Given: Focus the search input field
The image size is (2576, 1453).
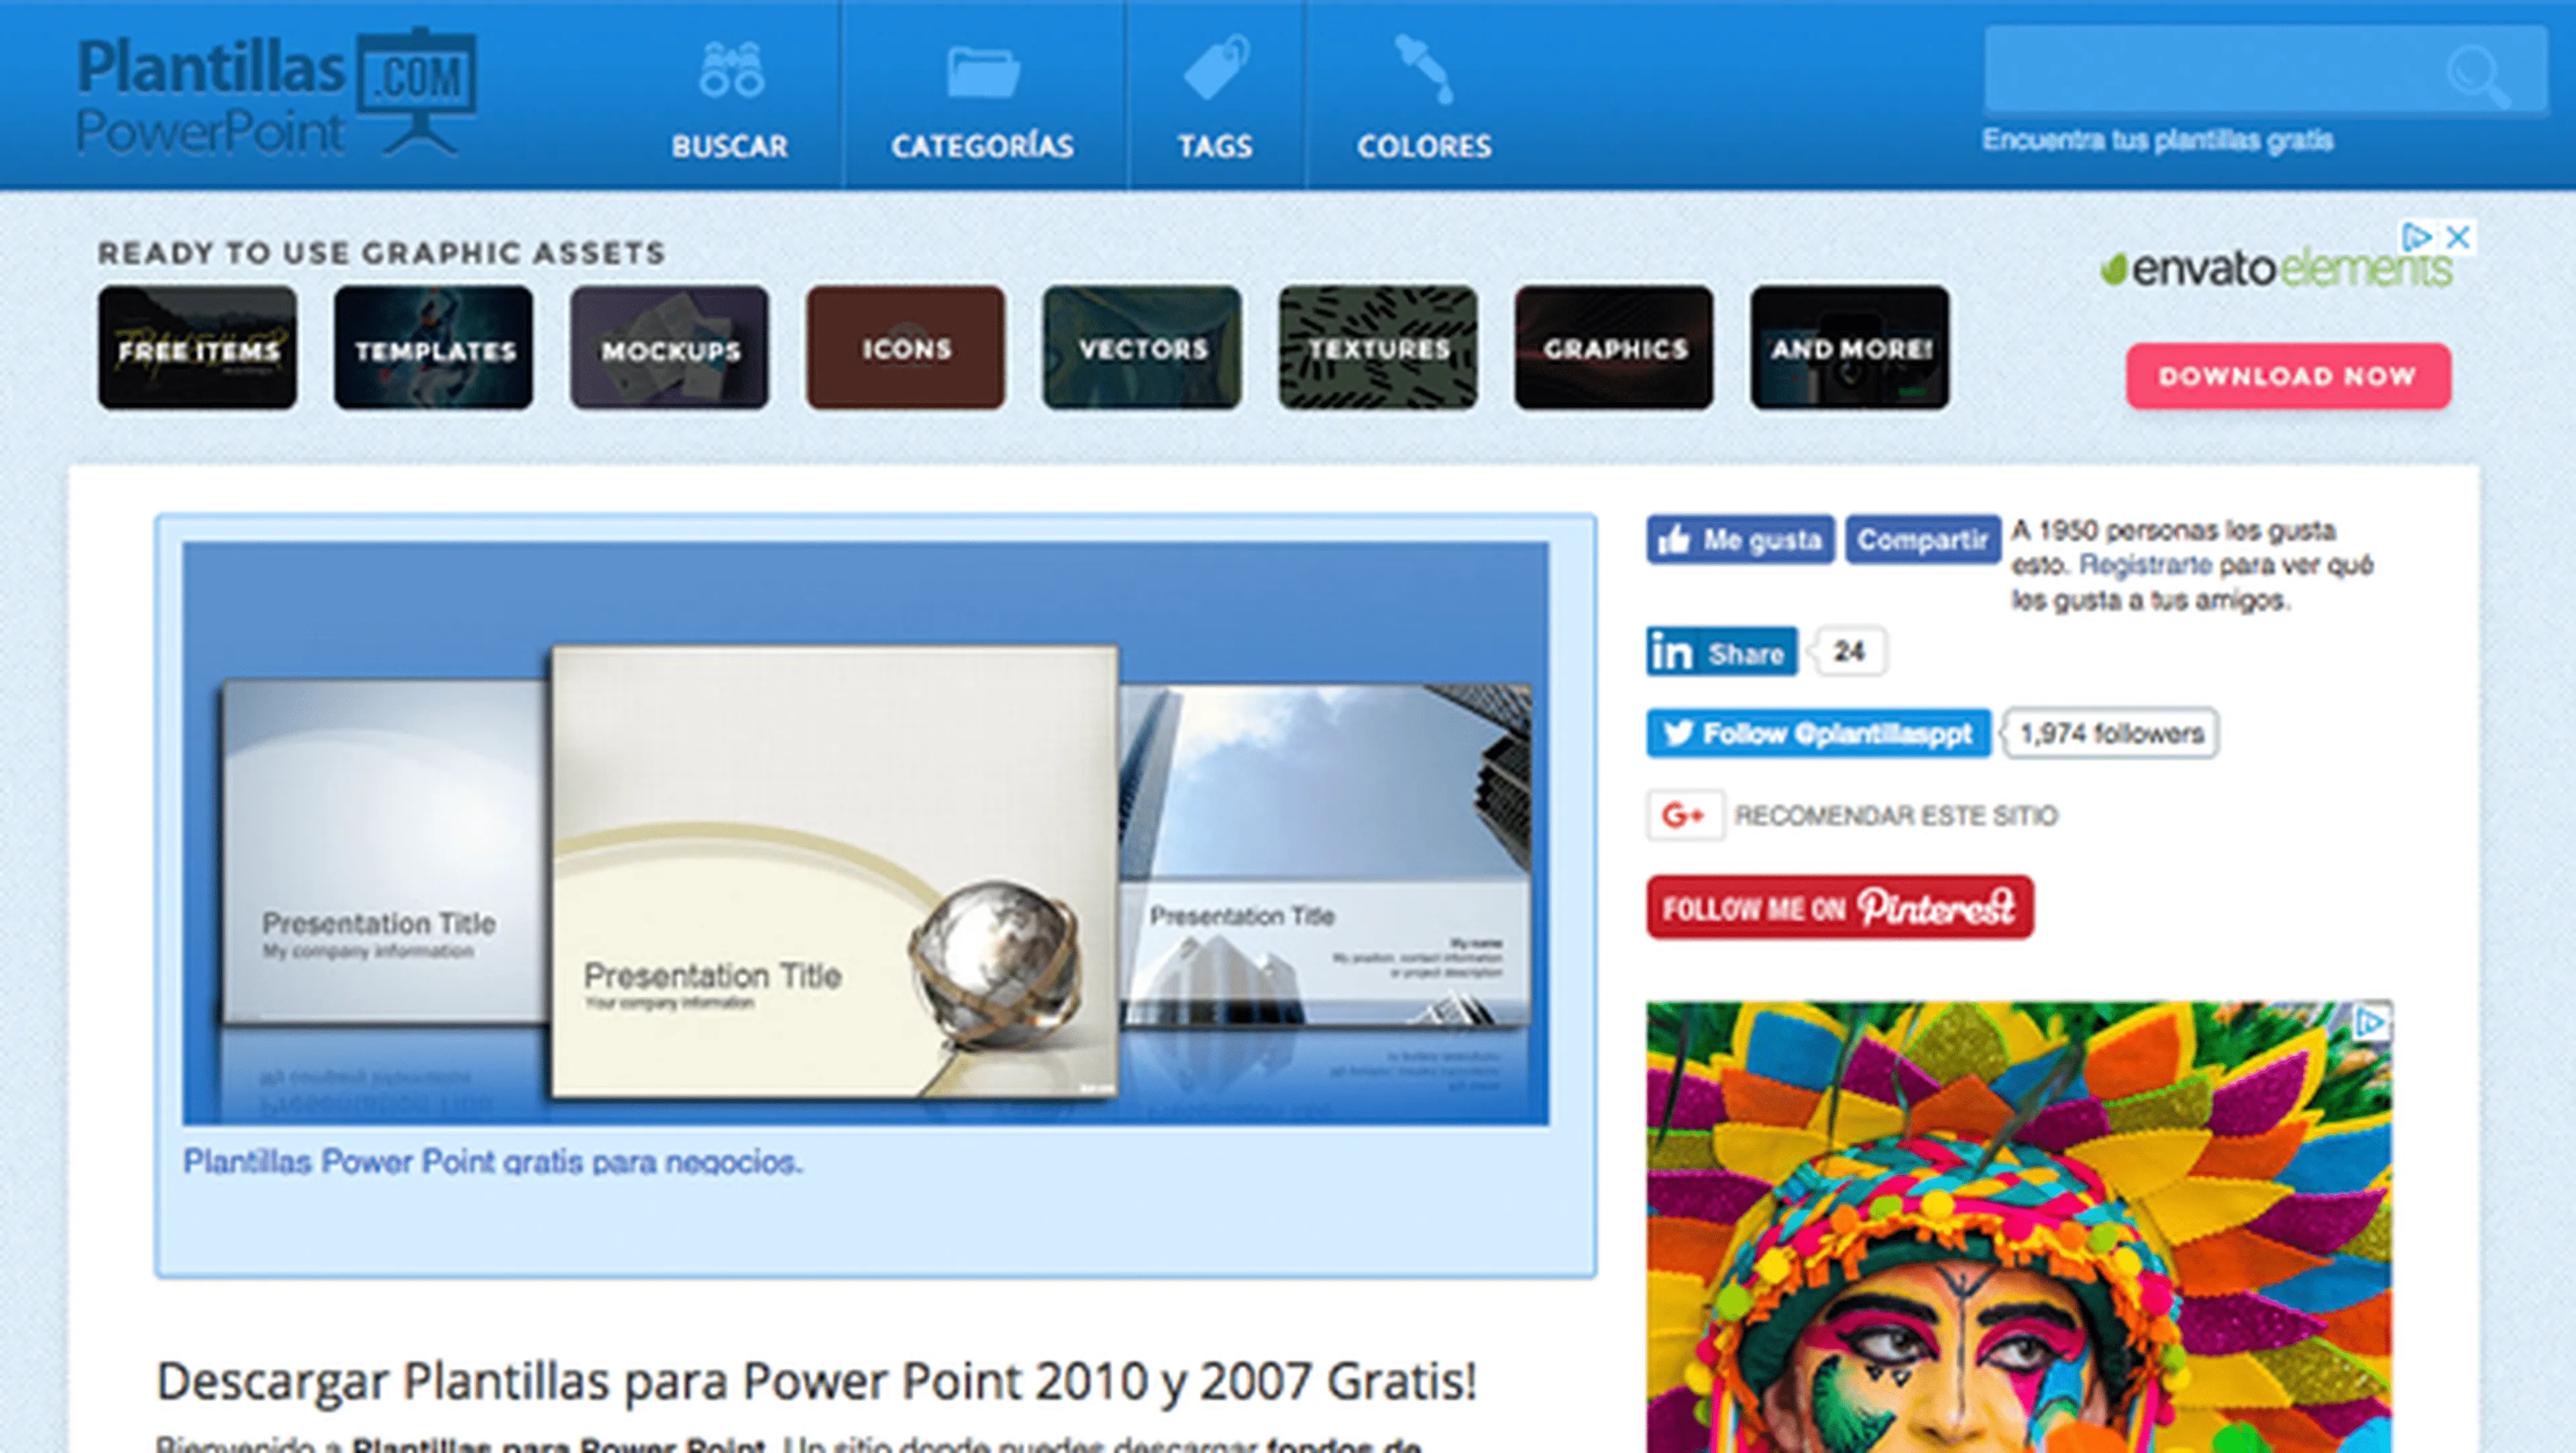Looking at the screenshot, I should 2266,70.
